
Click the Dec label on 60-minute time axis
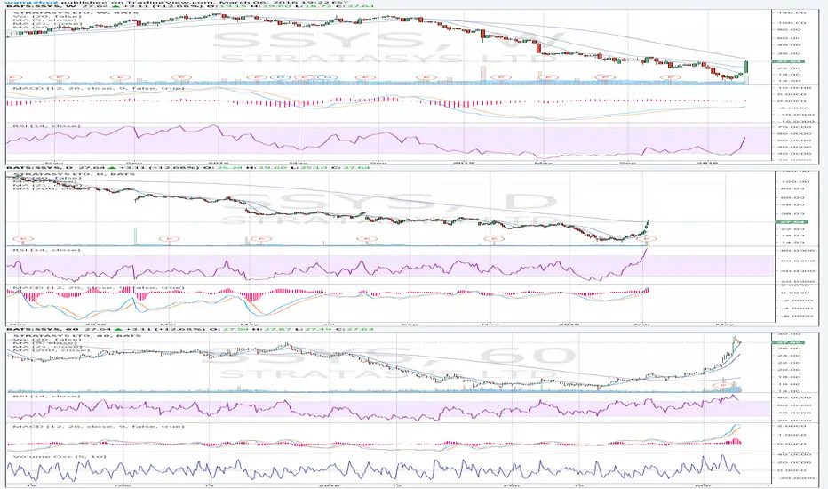click(x=123, y=485)
